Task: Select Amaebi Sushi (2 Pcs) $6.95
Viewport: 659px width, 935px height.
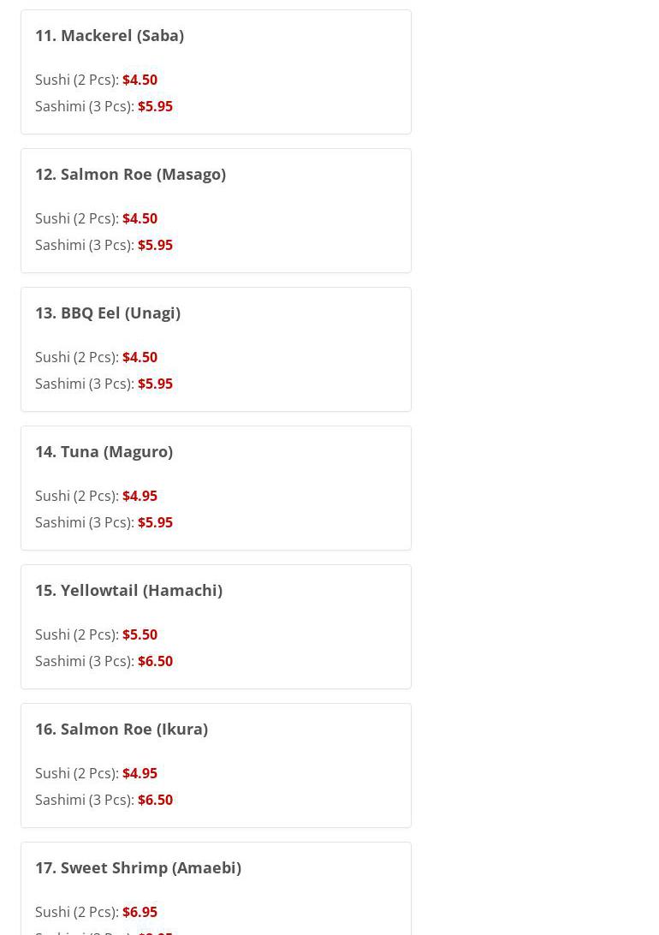Action: coord(96,913)
